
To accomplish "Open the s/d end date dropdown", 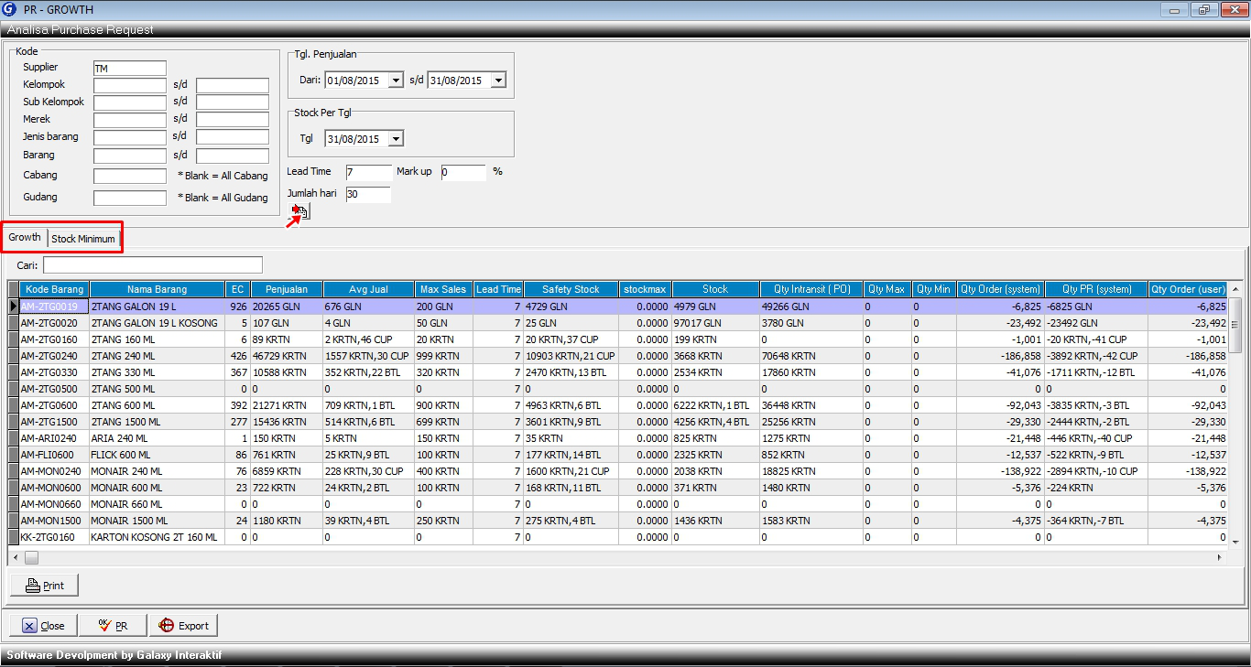I will tap(497, 81).
